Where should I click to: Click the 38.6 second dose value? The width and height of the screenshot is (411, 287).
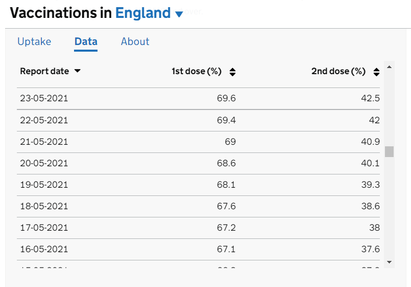point(370,206)
